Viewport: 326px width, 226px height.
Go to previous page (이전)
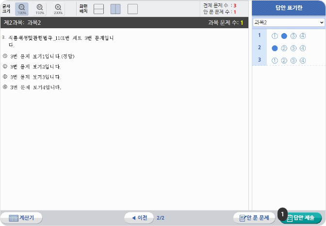click(139, 218)
